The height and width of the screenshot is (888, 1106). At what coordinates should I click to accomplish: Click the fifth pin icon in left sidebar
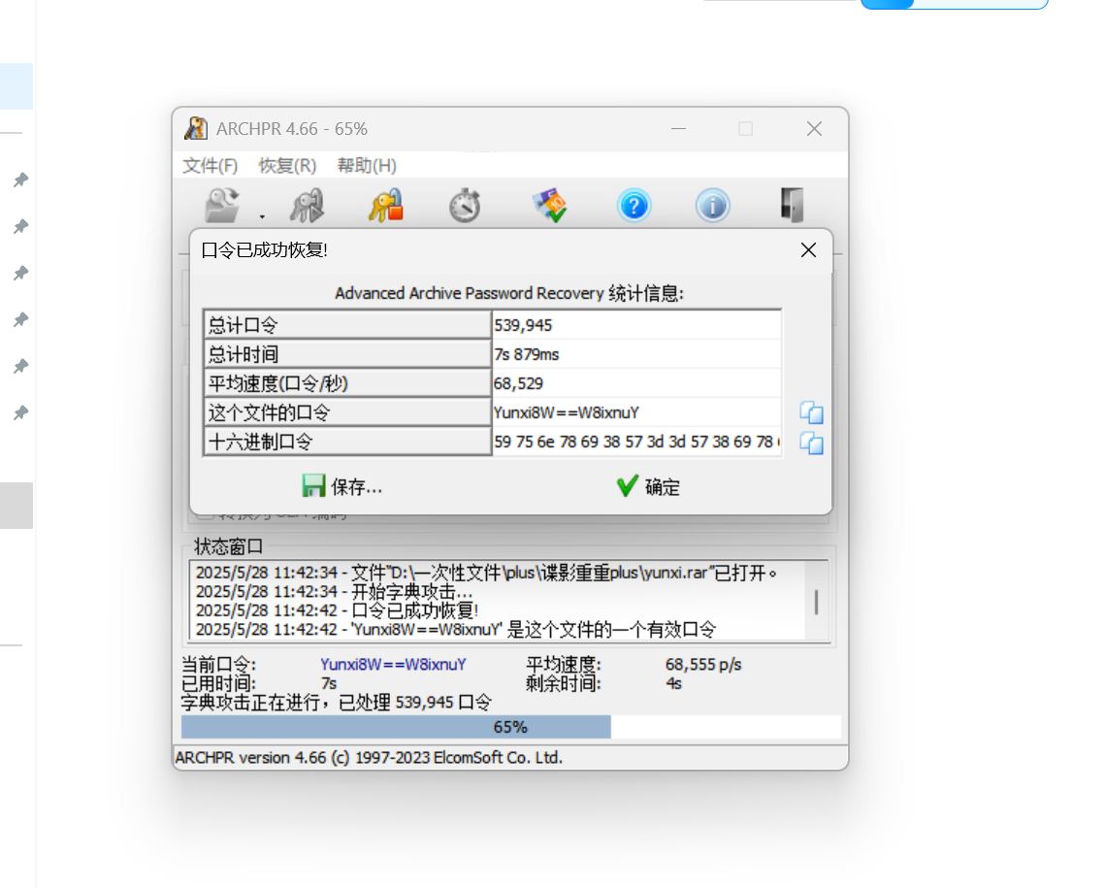[21, 366]
